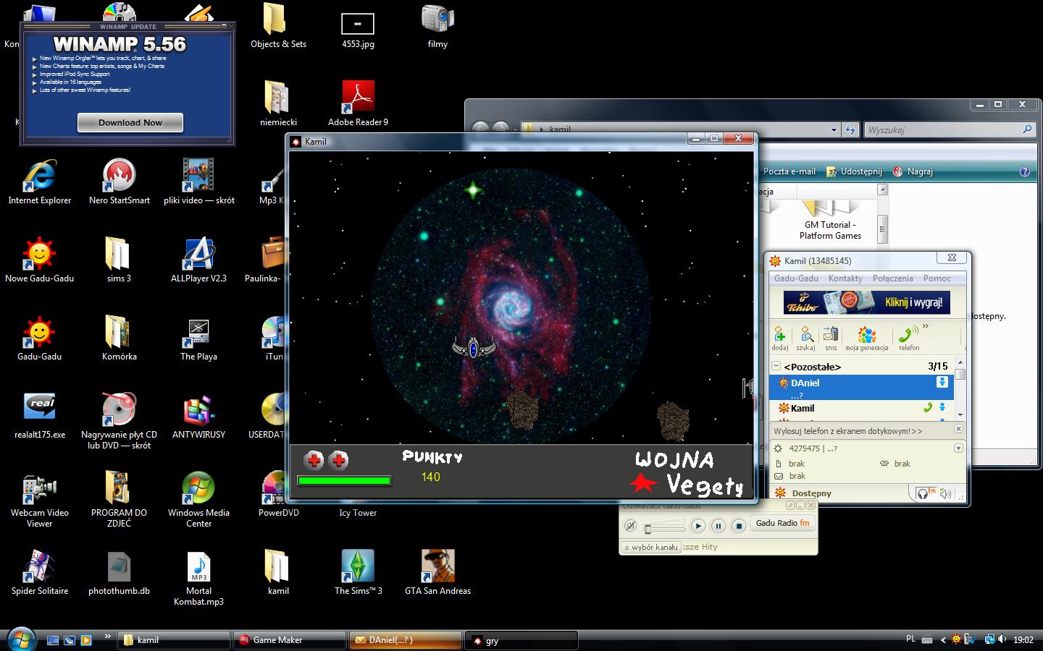This screenshot has height=651, width=1043.
Task: Expand the 'wybór kanału' channel selector
Action: (650, 548)
